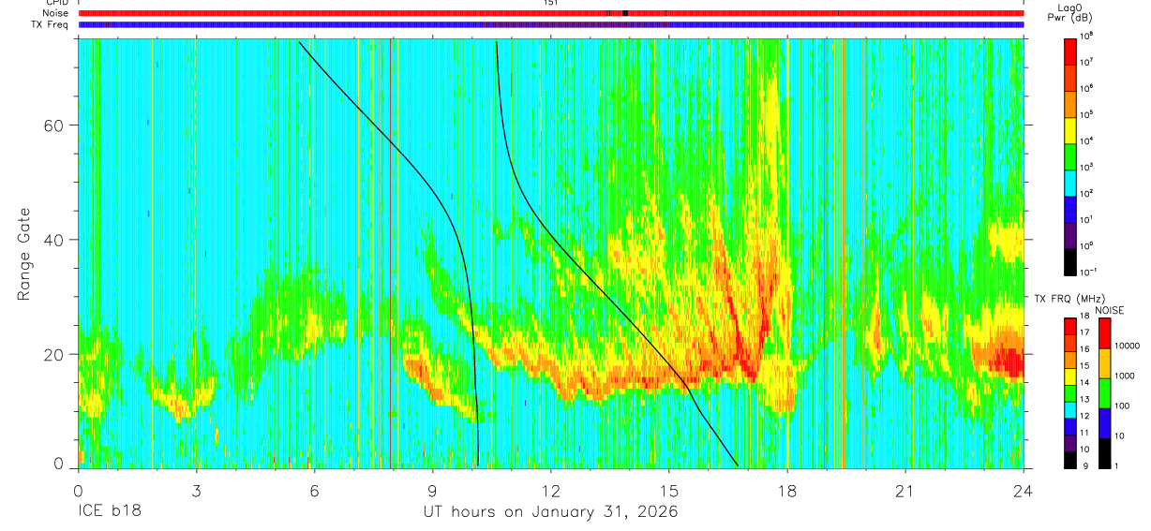Click the top label of Lag0 Pwr colorbar
This screenshot has height=531, width=1151.
click(1087, 35)
